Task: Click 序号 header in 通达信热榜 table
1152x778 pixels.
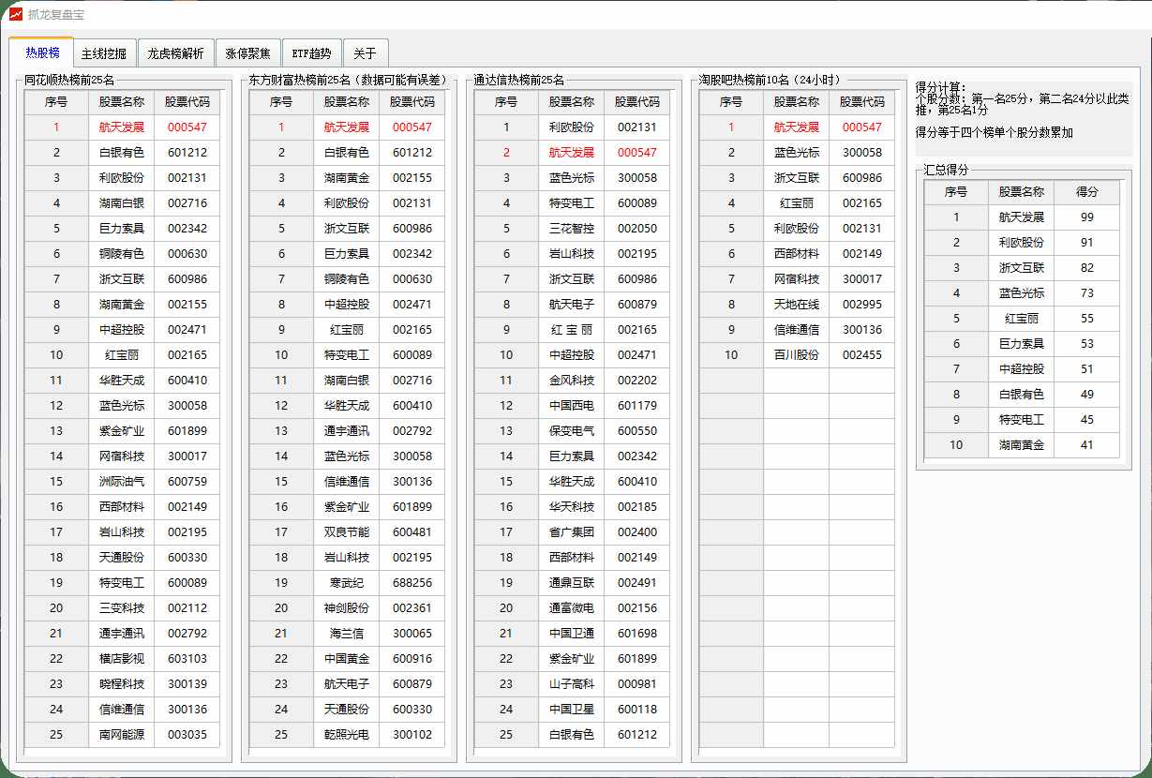Action: (506, 102)
